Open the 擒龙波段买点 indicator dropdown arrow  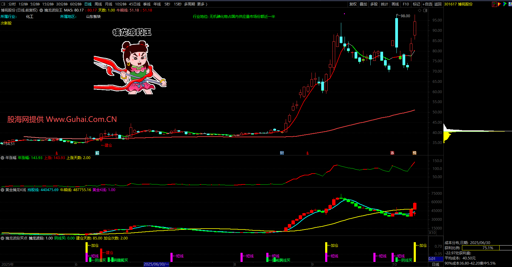coord(2,238)
